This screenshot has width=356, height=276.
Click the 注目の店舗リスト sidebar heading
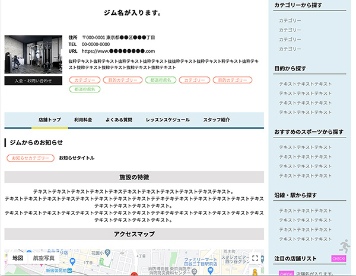pyautogui.click(x=295, y=259)
